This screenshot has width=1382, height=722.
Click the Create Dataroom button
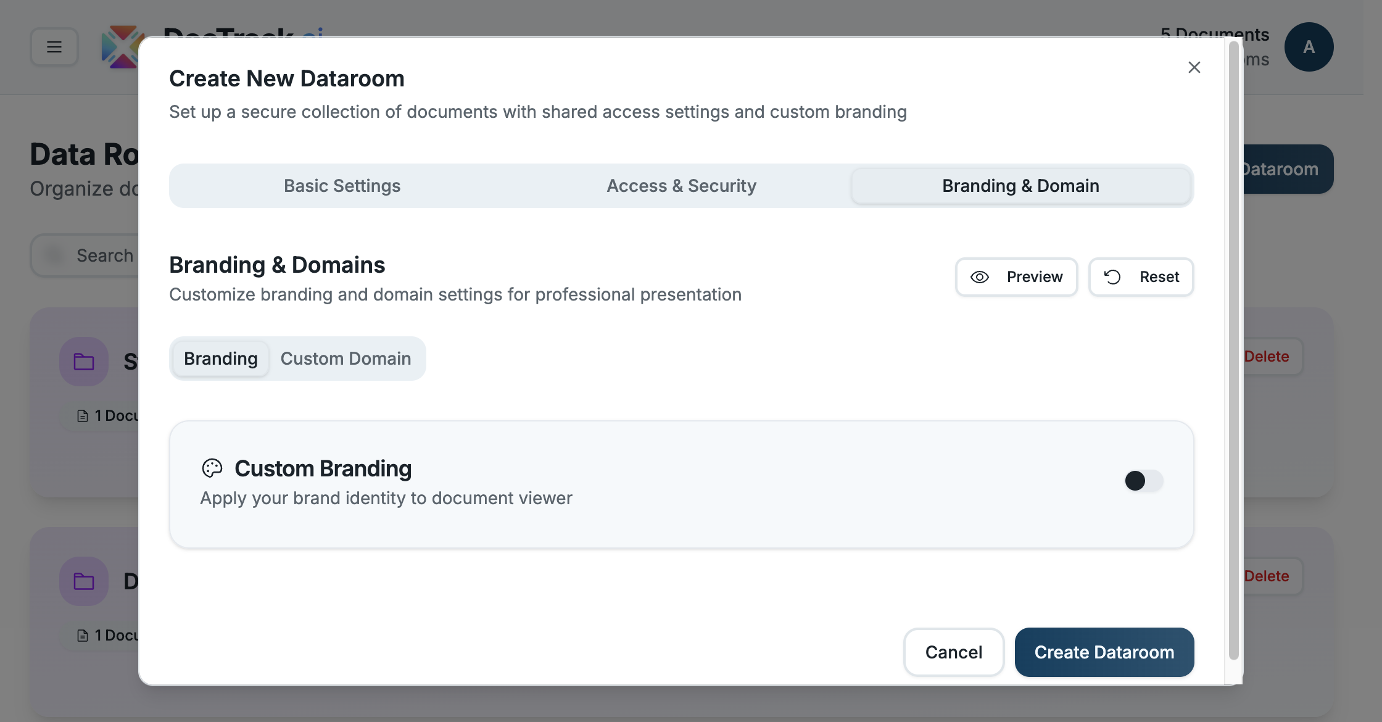[1104, 652]
